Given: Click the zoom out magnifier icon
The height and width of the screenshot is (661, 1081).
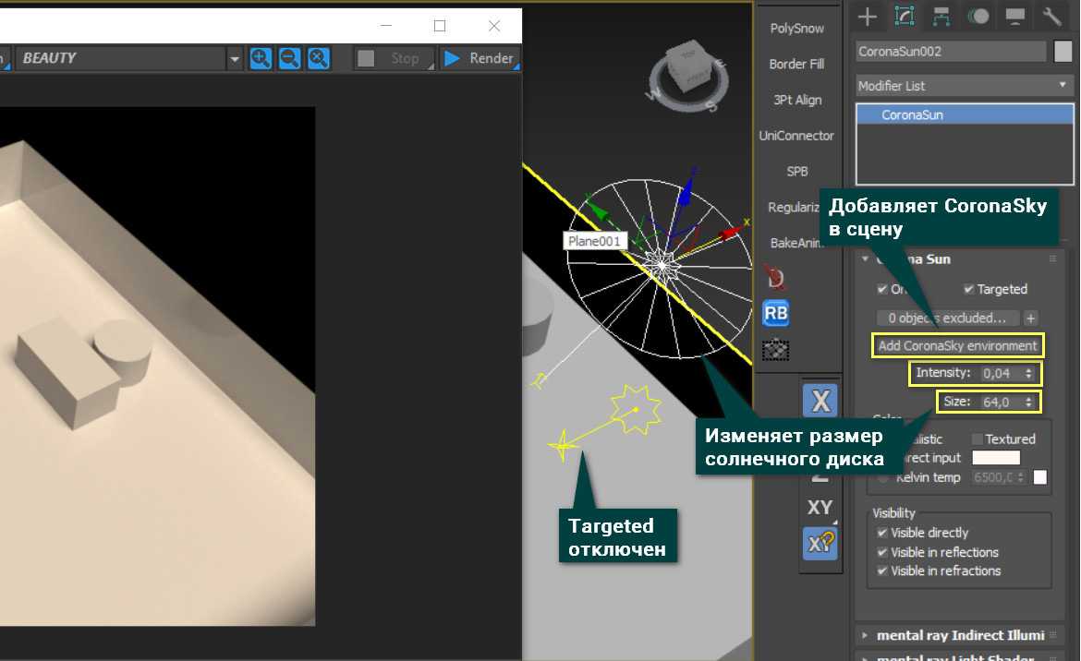Looking at the screenshot, I should point(290,58).
